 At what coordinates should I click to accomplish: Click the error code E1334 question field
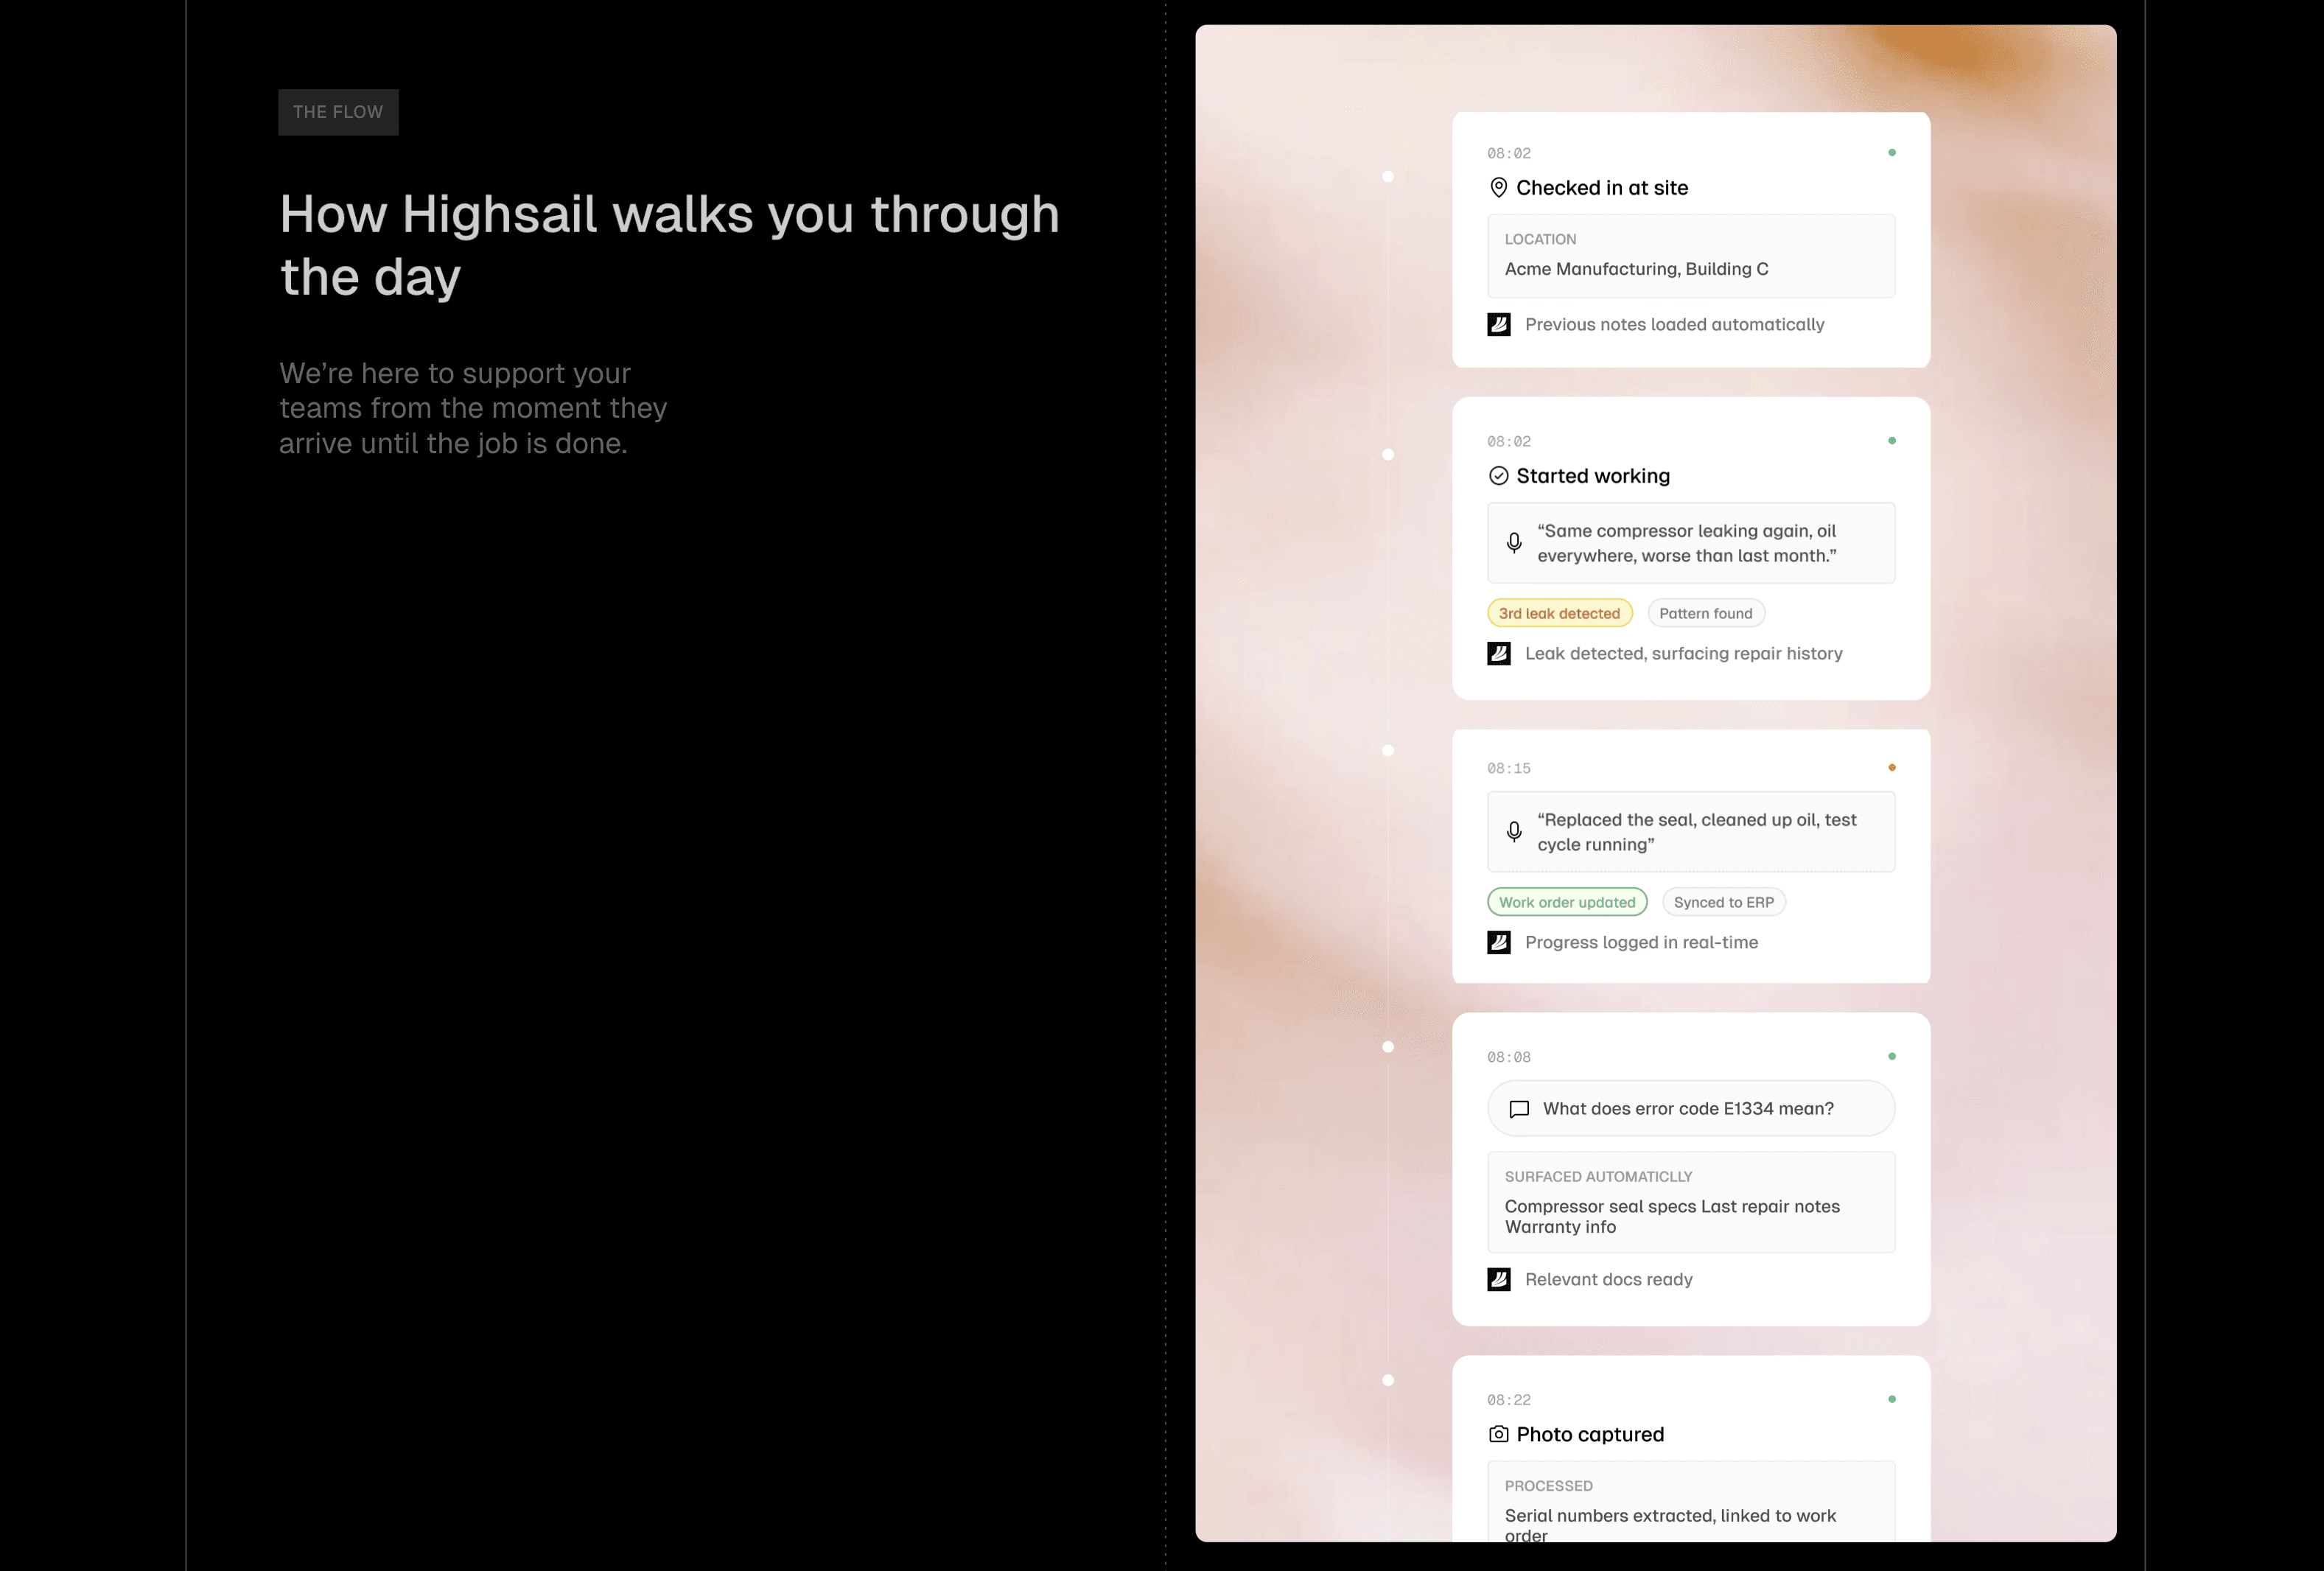click(1690, 1108)
